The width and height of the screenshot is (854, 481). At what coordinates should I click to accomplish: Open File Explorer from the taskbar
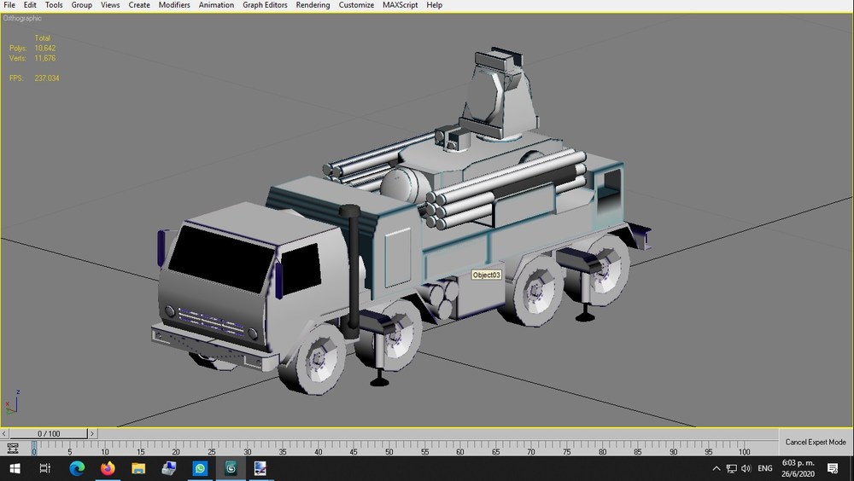138,468
